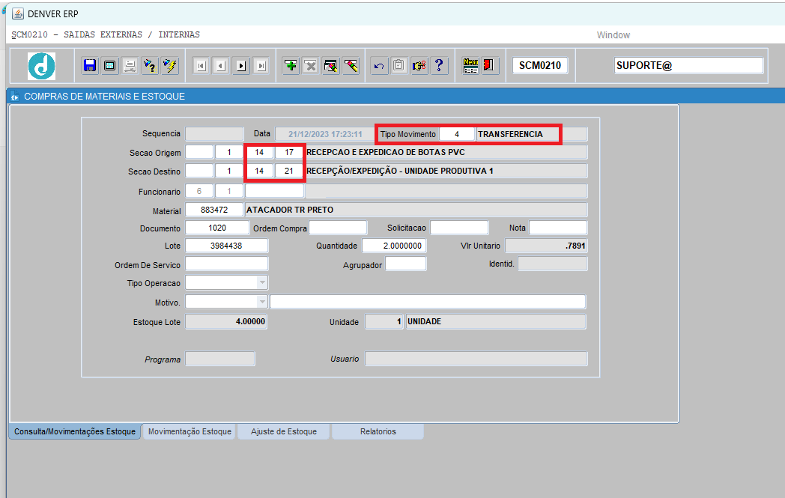
Task: Click the Java icon beside DENVER ERP title
Action: click(x=17, y=13)
